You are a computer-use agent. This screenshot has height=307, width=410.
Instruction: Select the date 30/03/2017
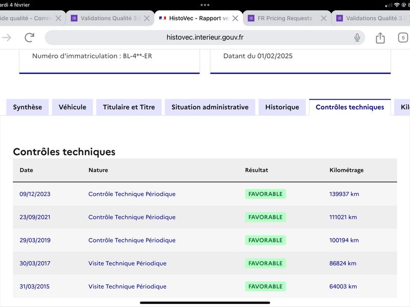point(35,264)
